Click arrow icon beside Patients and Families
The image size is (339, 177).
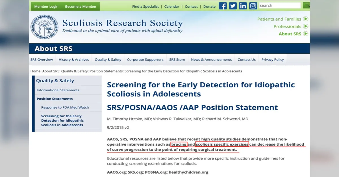pos(306,19)
